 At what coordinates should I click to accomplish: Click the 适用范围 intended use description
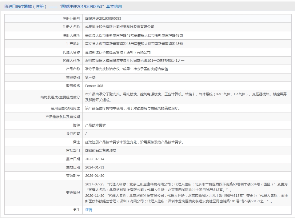[x=133, y=108]
